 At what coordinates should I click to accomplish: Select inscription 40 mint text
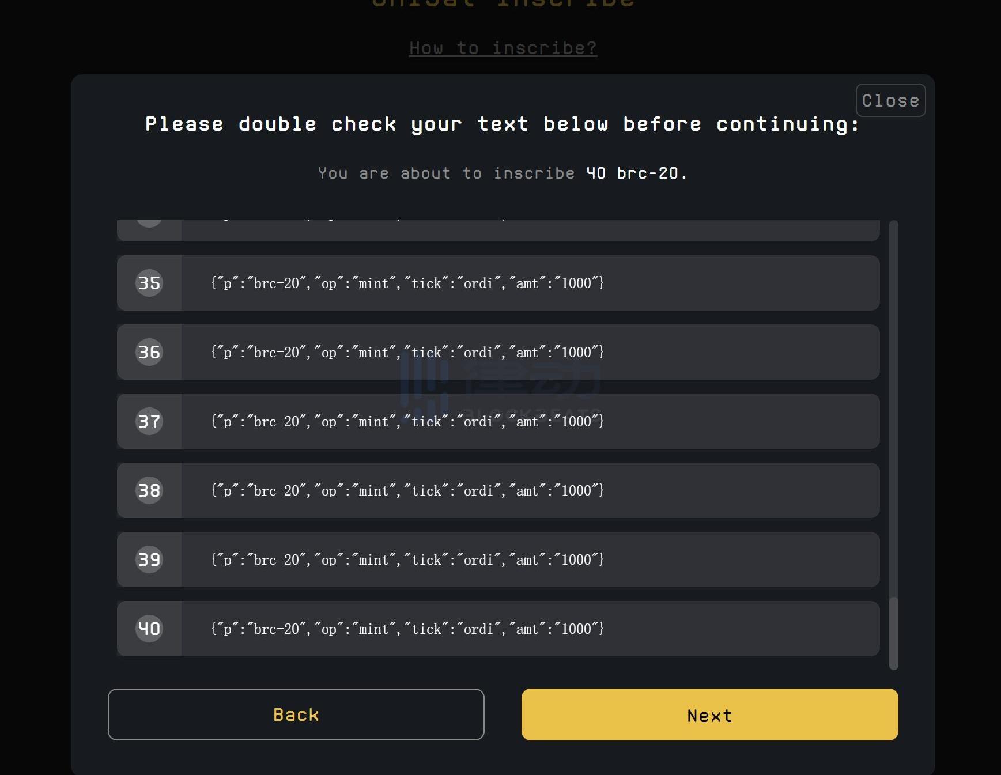tap(407, 629)
